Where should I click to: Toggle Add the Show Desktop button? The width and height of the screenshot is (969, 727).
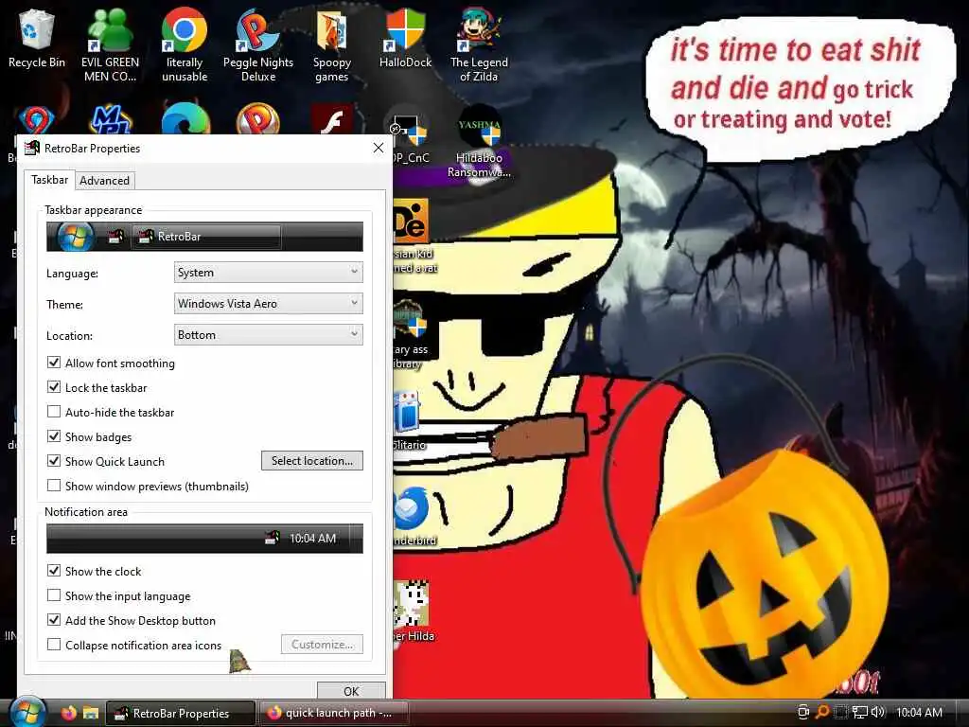(x=54, y=620)
